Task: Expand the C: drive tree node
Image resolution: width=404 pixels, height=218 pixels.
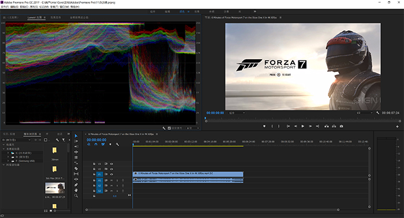Action: pos(8,153)
